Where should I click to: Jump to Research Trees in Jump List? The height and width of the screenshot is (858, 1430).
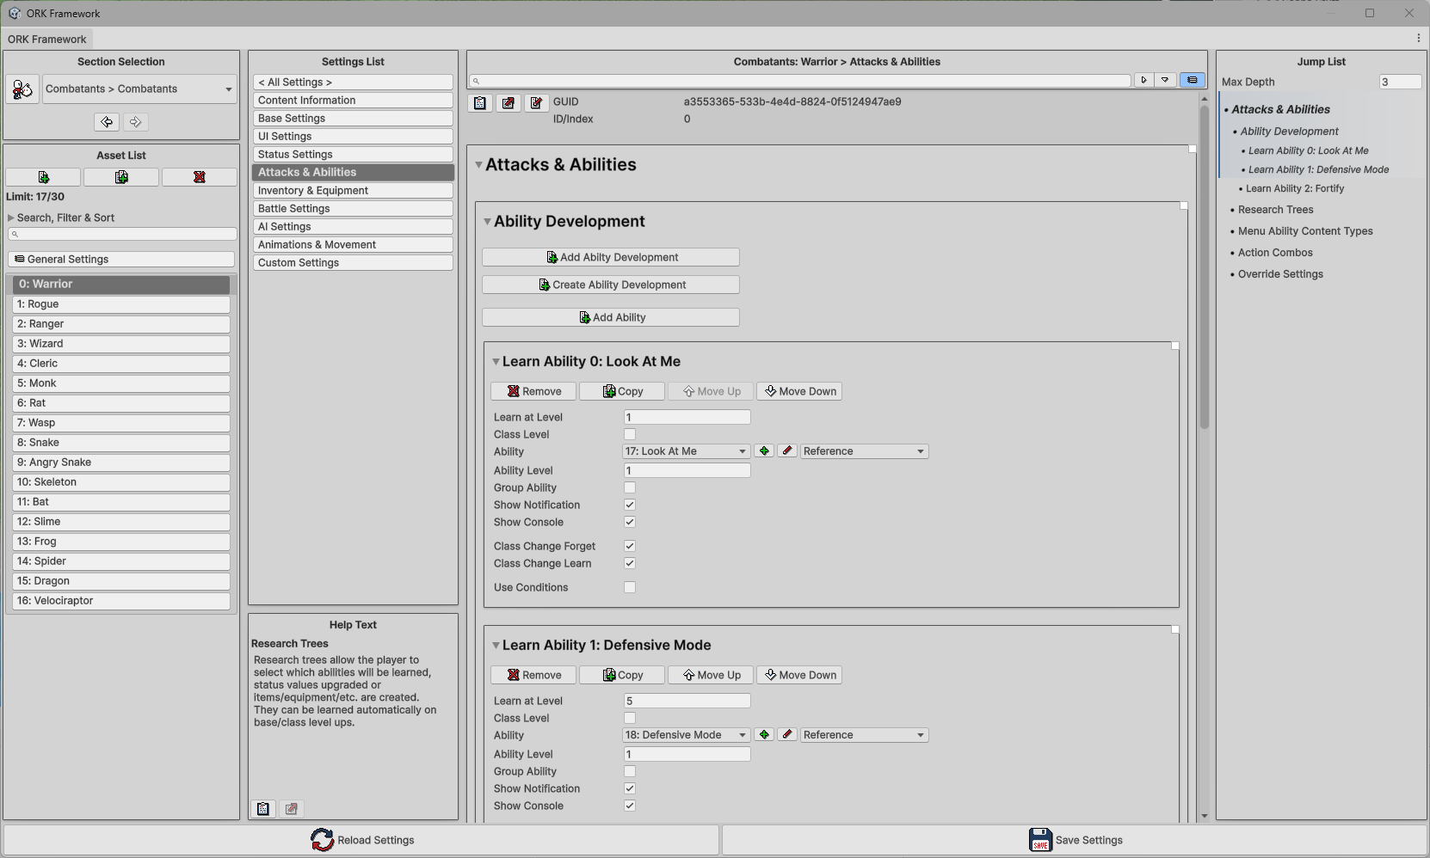pos(1275,210)
